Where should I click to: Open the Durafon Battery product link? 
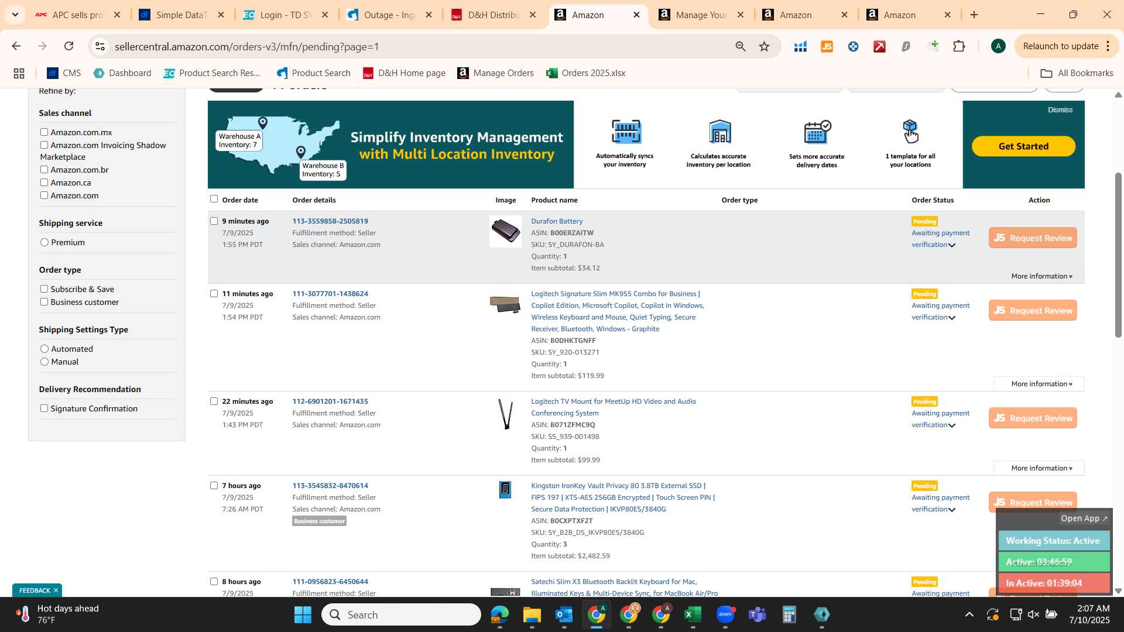point(557,221)
